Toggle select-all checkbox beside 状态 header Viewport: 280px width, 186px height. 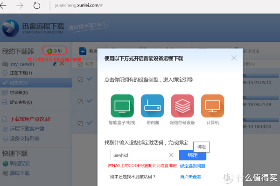point(80,64)
